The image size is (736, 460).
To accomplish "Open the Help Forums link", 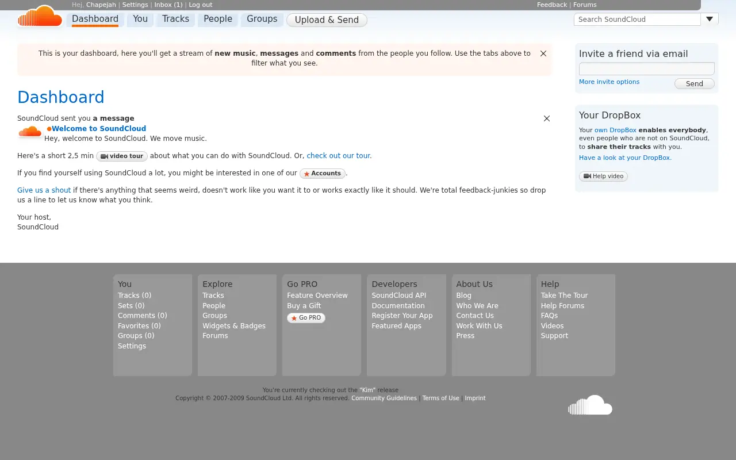I will coord(562,306).
